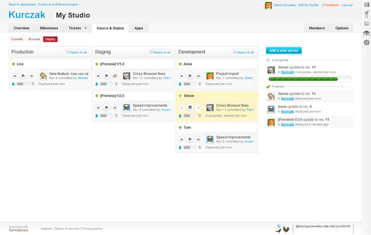Click Simon Kovalsky profile avatar
371x235 pixels.
(x=268, y=5)
